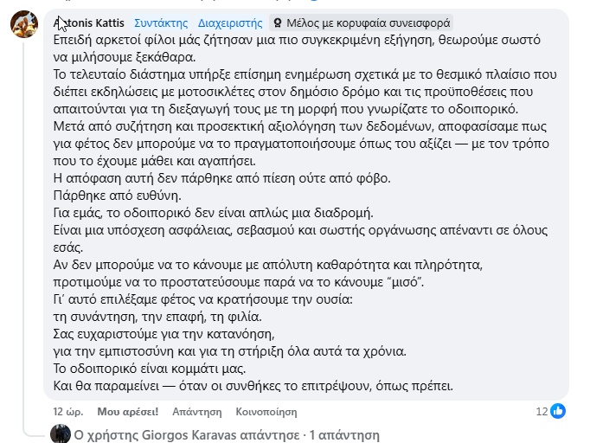Click the top contributor badge icon
The image size is (590, 443).
(x=277, y=22)
